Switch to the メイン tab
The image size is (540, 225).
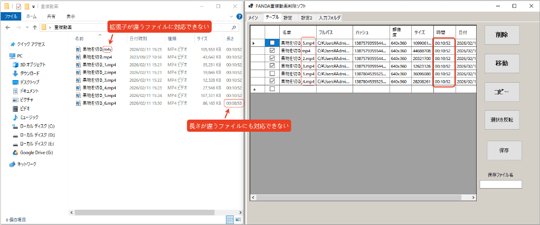[254, 18]
